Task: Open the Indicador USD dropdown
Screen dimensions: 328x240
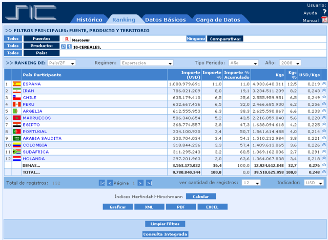Action: pyautogui.click(x=314, y=183)
